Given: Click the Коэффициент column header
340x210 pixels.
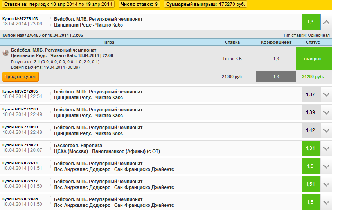Looking at the screenshot, I should [x=276, y=42].
